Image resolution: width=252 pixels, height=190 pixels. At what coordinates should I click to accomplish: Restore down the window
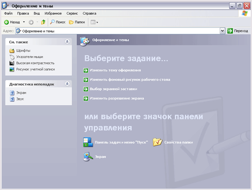pyautogui.click(x=239, y=6)
